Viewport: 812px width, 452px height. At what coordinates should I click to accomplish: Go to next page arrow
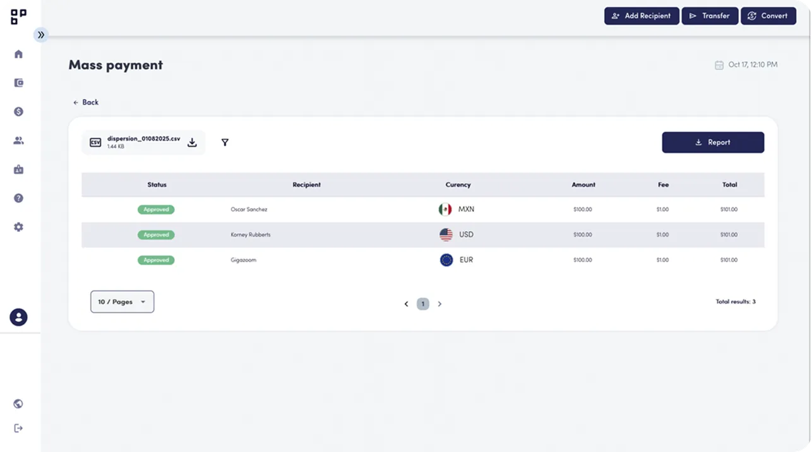pyautogui.click(x=439, y=304)
